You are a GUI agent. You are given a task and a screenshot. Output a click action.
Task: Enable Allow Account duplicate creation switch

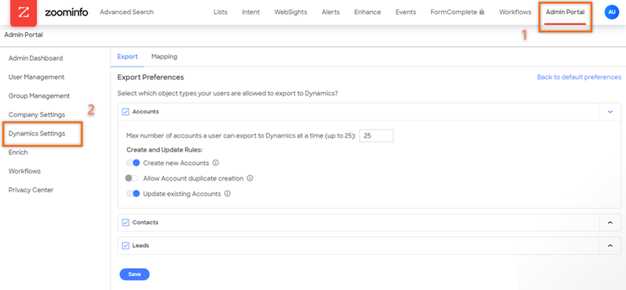(x=132, y=178)
